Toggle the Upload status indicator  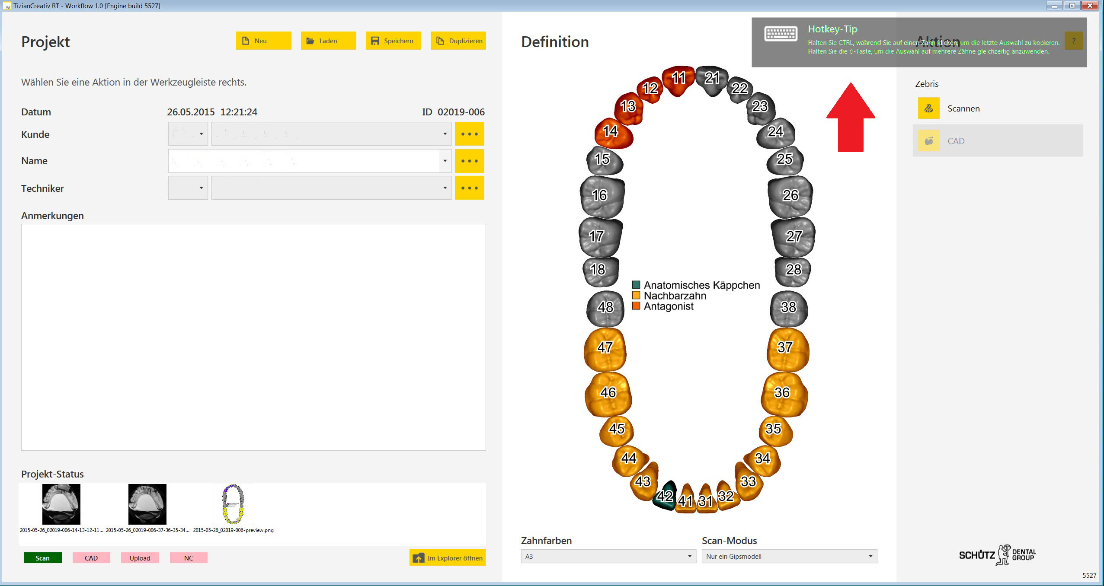pyautogui.click(x=140, y=558)
